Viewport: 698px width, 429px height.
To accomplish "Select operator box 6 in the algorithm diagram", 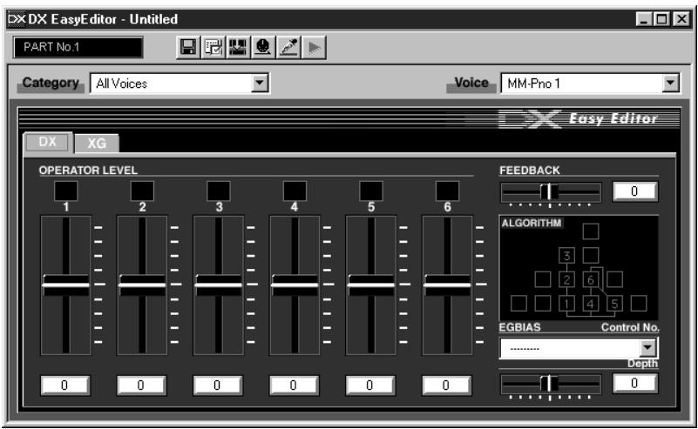I will (591, 279).
